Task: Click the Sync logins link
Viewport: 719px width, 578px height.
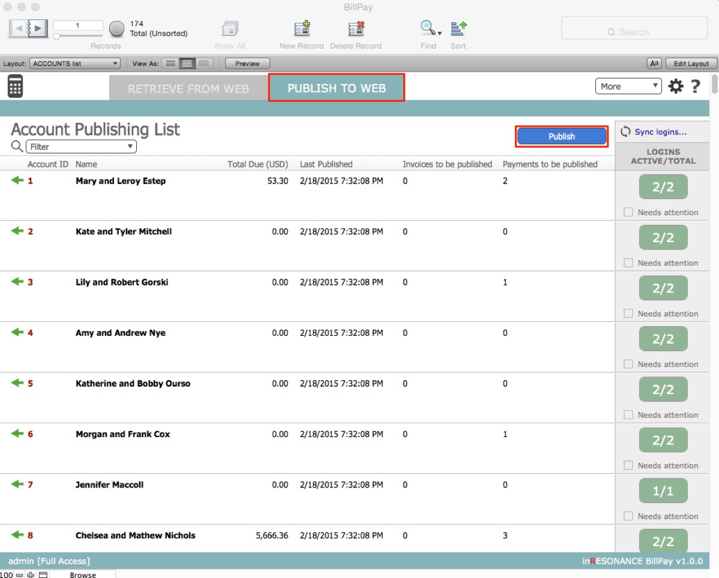Action: (x=660, y=132)
